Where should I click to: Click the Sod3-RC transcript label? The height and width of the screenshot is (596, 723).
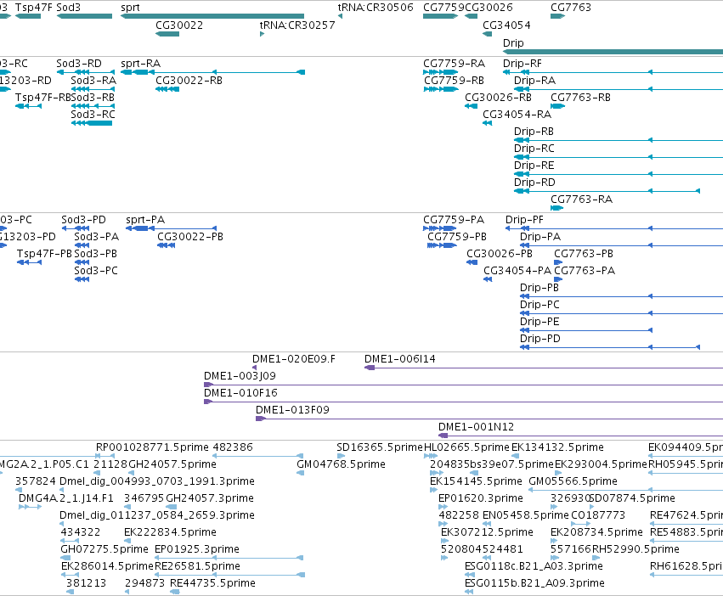[x=93, y=115]
